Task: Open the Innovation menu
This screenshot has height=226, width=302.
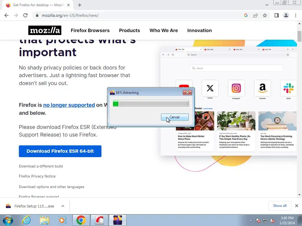Action: tap(199, 30)
